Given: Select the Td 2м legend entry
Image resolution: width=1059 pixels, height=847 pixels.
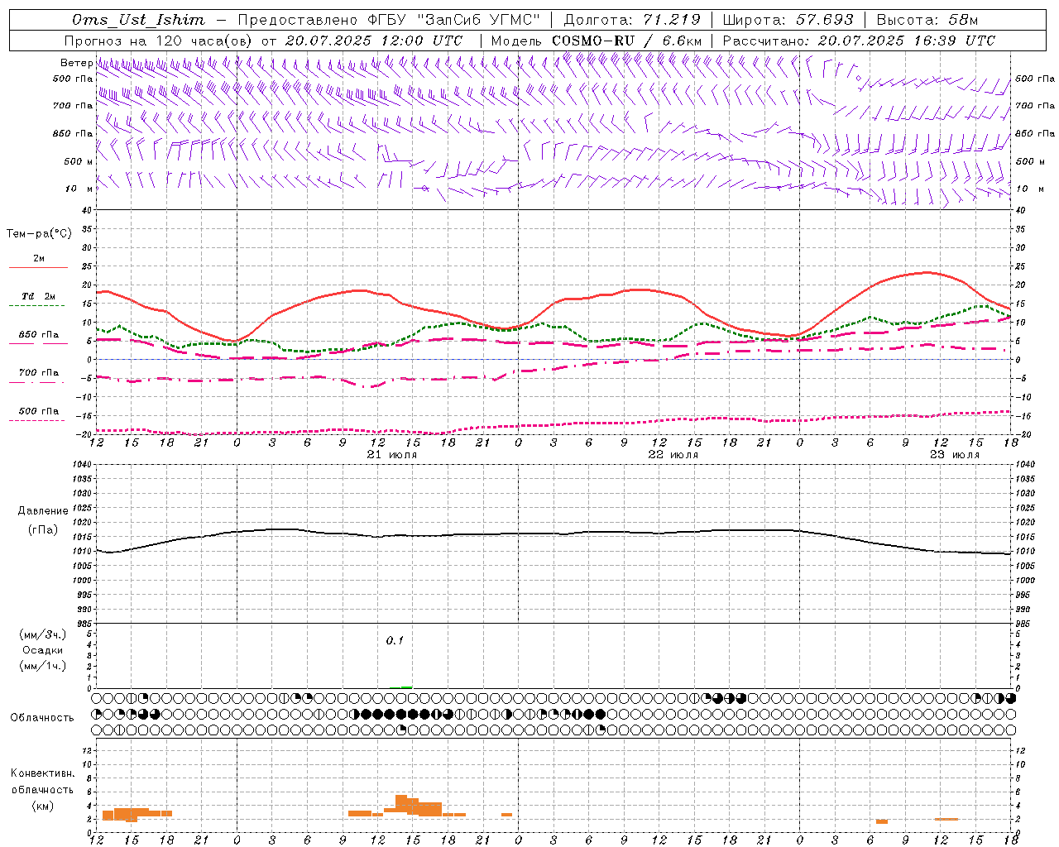Looking at the screenshot, I should [38, 296].
